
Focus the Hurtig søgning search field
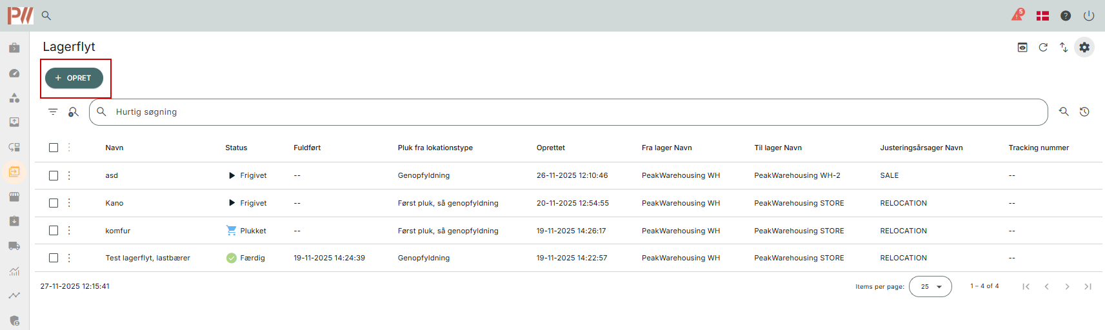coord(568,112)
